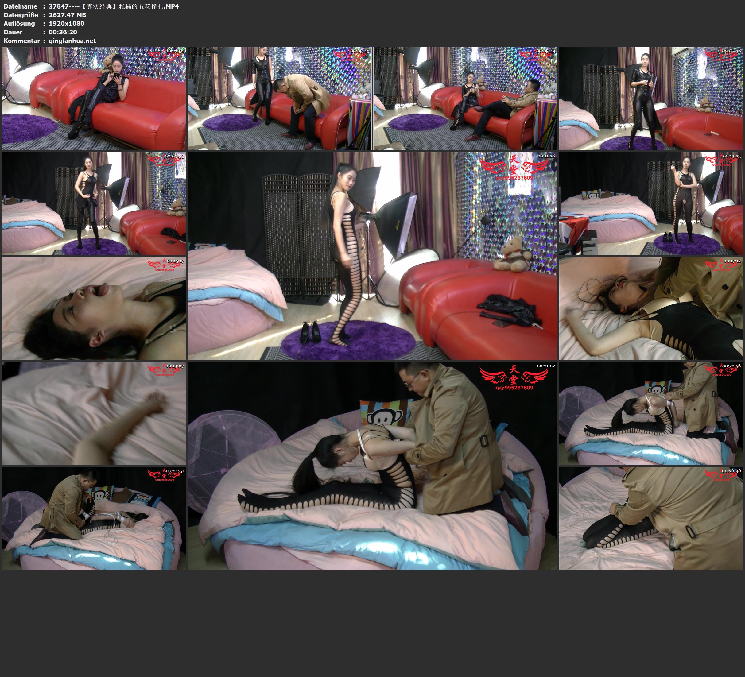Open the thumbnail timestamped 00:22:56
This screenshot has width=745, height=677.
(x=651, y=413)
